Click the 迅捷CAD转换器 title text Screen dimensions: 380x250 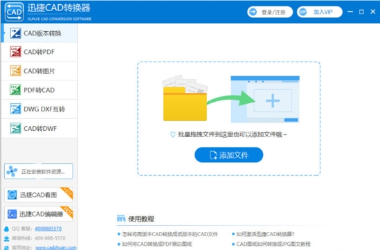click(x=59, y=8)
